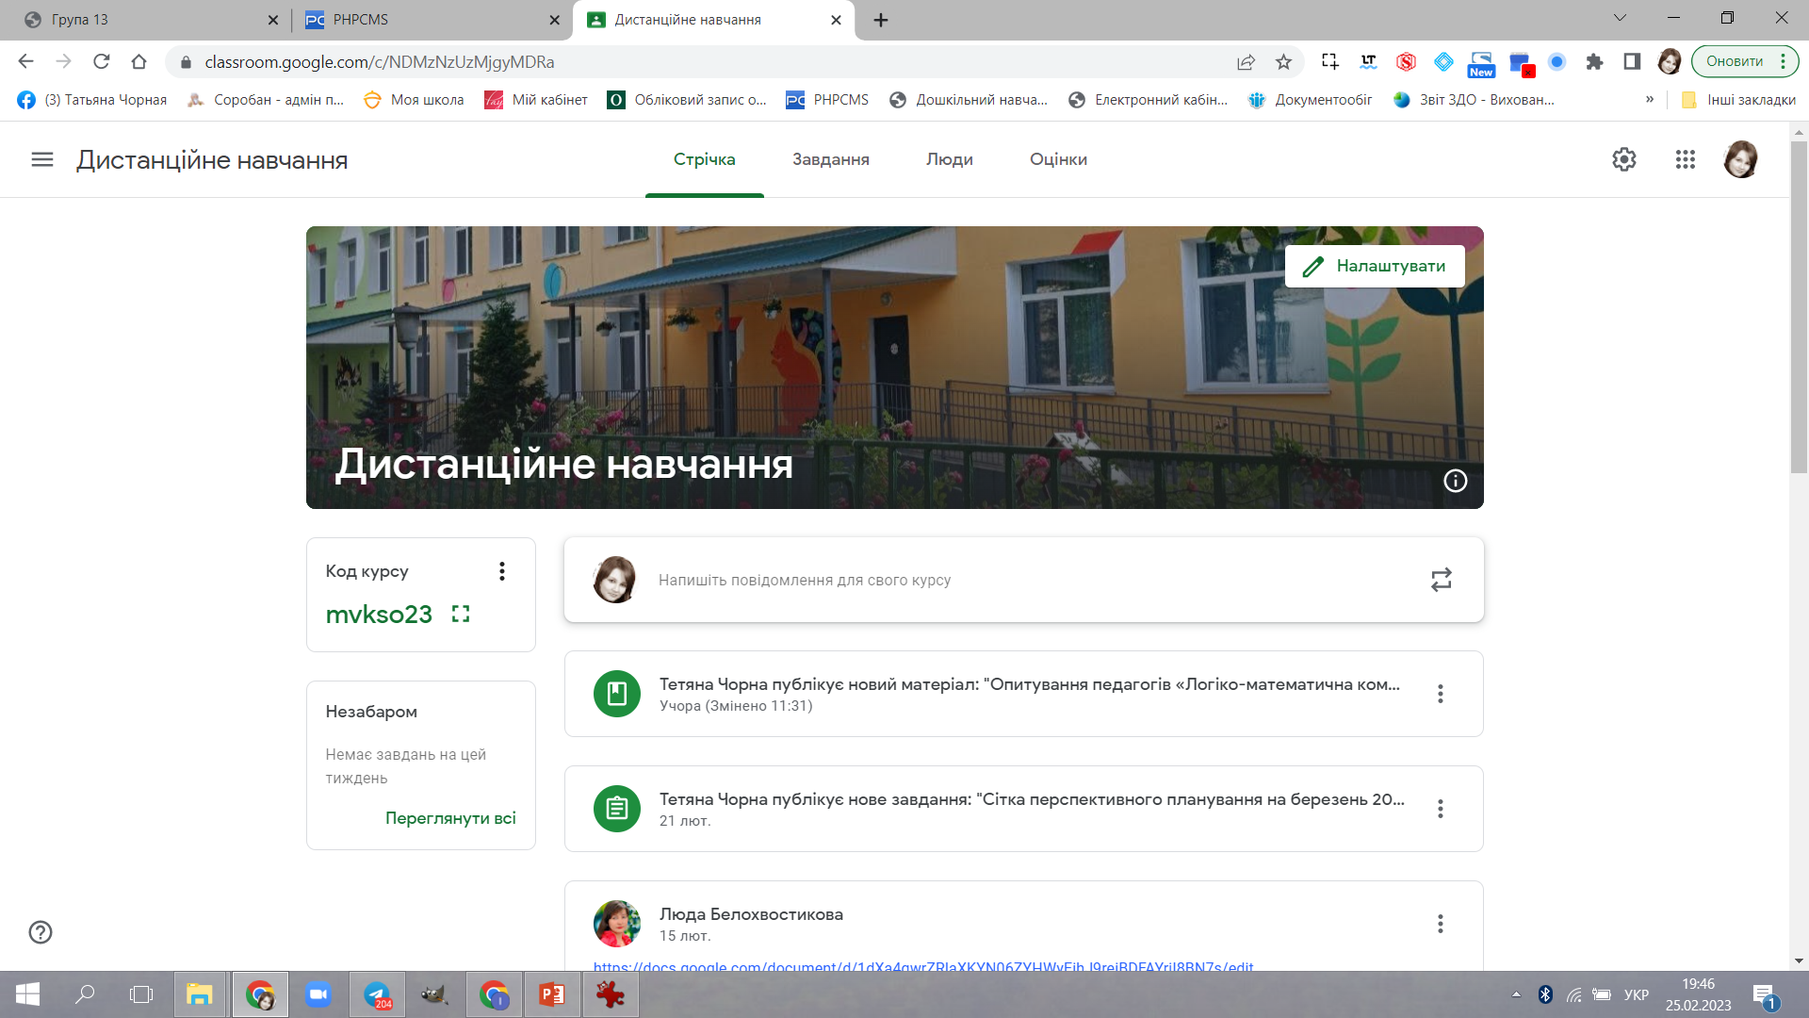Click the material post bookmark icon
Viewport: 1809px width, 1018px height.
(x=617, y=694)
